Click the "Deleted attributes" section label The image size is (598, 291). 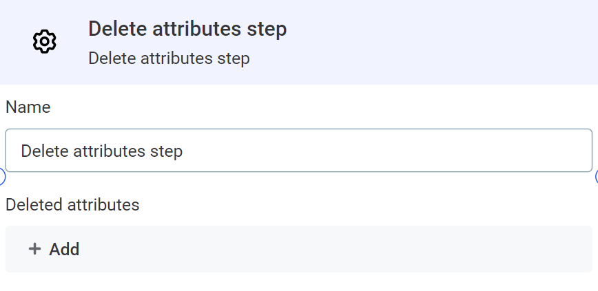click(72, 204)
